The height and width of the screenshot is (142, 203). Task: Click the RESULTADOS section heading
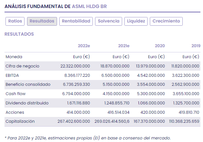(19, 34)
